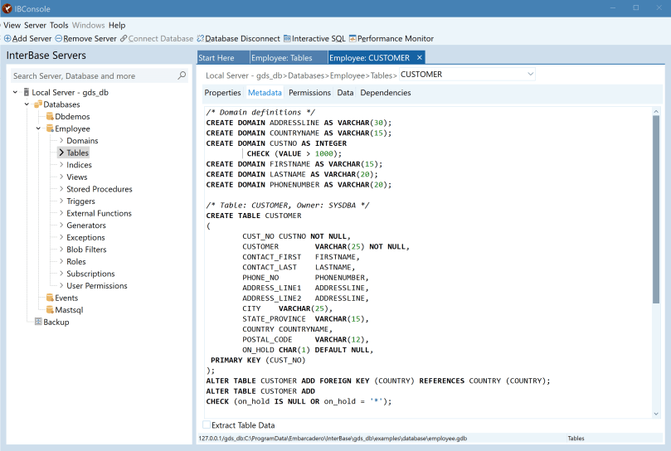
Task: Click the Interactive SQL icon
Action: (287, 38)
